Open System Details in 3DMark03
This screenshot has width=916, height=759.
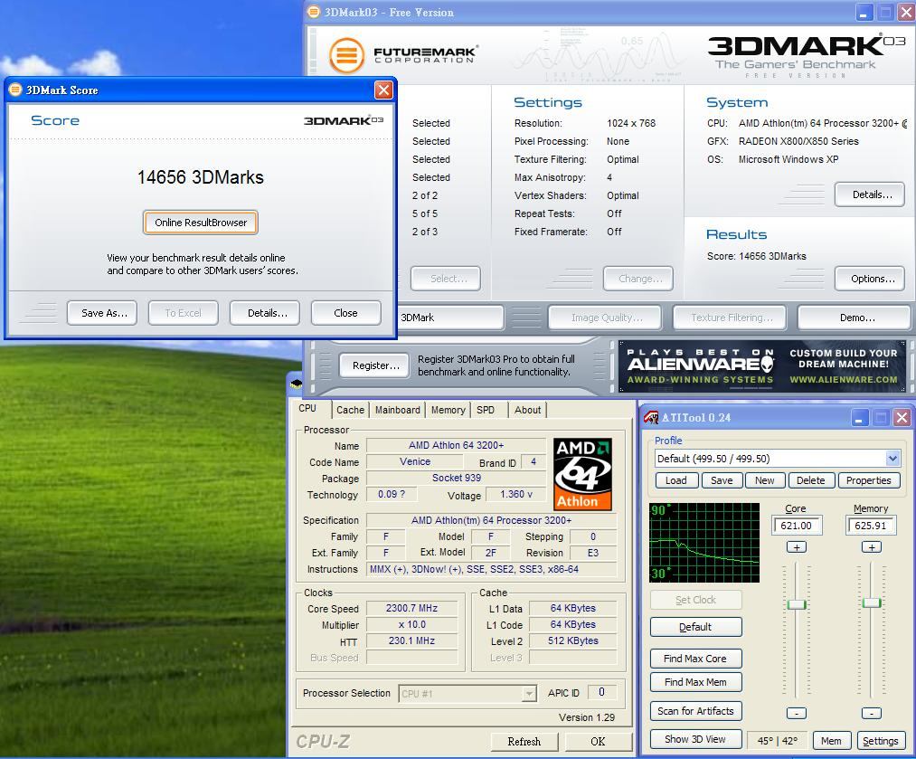click(x=870, y=194)
